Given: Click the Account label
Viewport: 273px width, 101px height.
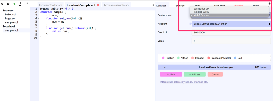Looking at the screenshot, I should 162,24.
